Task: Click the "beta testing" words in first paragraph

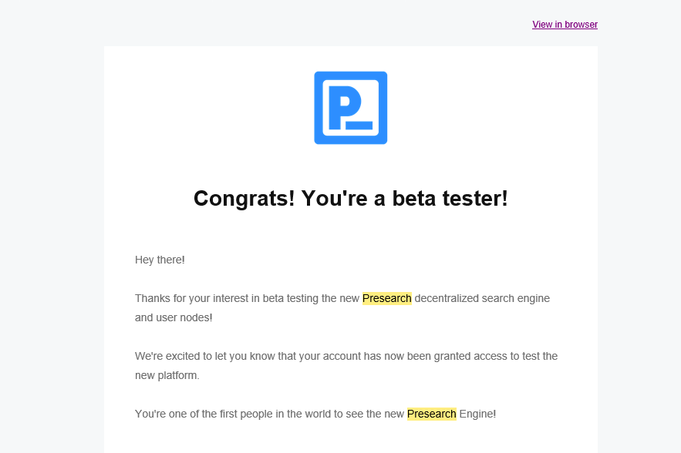Action: tap(290, 298)
